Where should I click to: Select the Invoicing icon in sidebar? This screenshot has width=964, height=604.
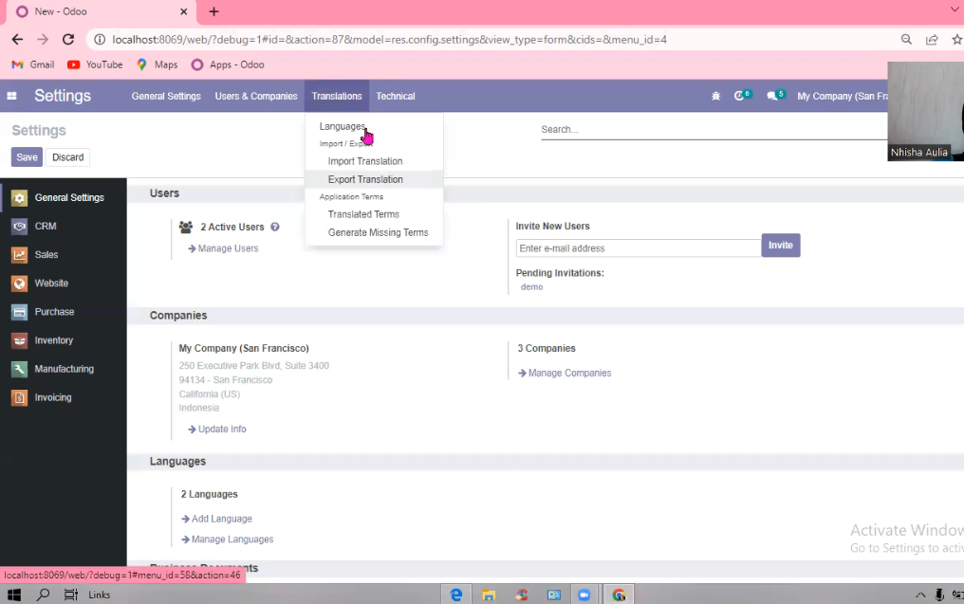coord(20,397)
